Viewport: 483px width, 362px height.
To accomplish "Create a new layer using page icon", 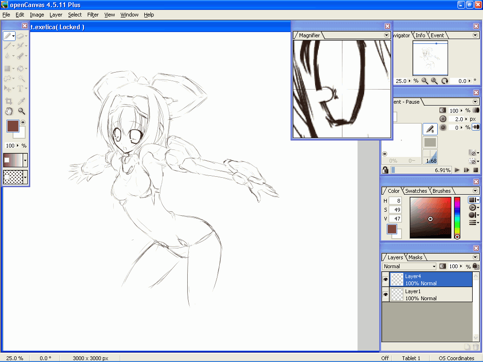I will (x=467, y=347).
